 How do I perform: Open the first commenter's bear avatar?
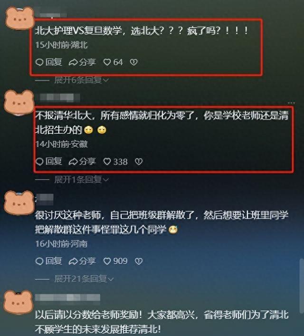(x=19, y=18)
